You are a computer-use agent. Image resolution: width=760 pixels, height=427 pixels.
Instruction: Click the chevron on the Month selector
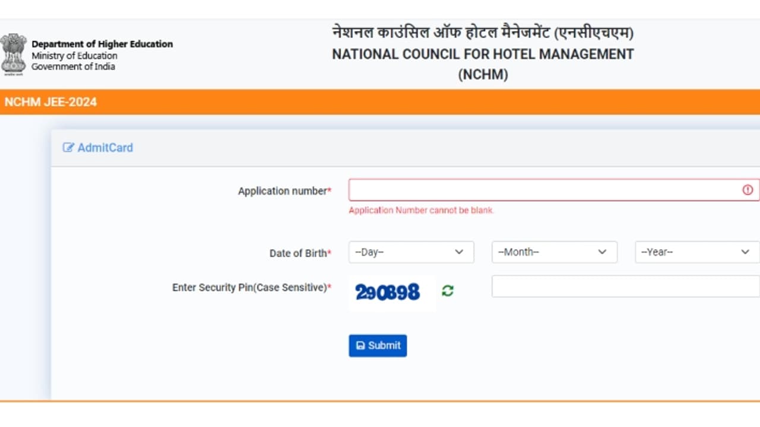pos(602,251)
